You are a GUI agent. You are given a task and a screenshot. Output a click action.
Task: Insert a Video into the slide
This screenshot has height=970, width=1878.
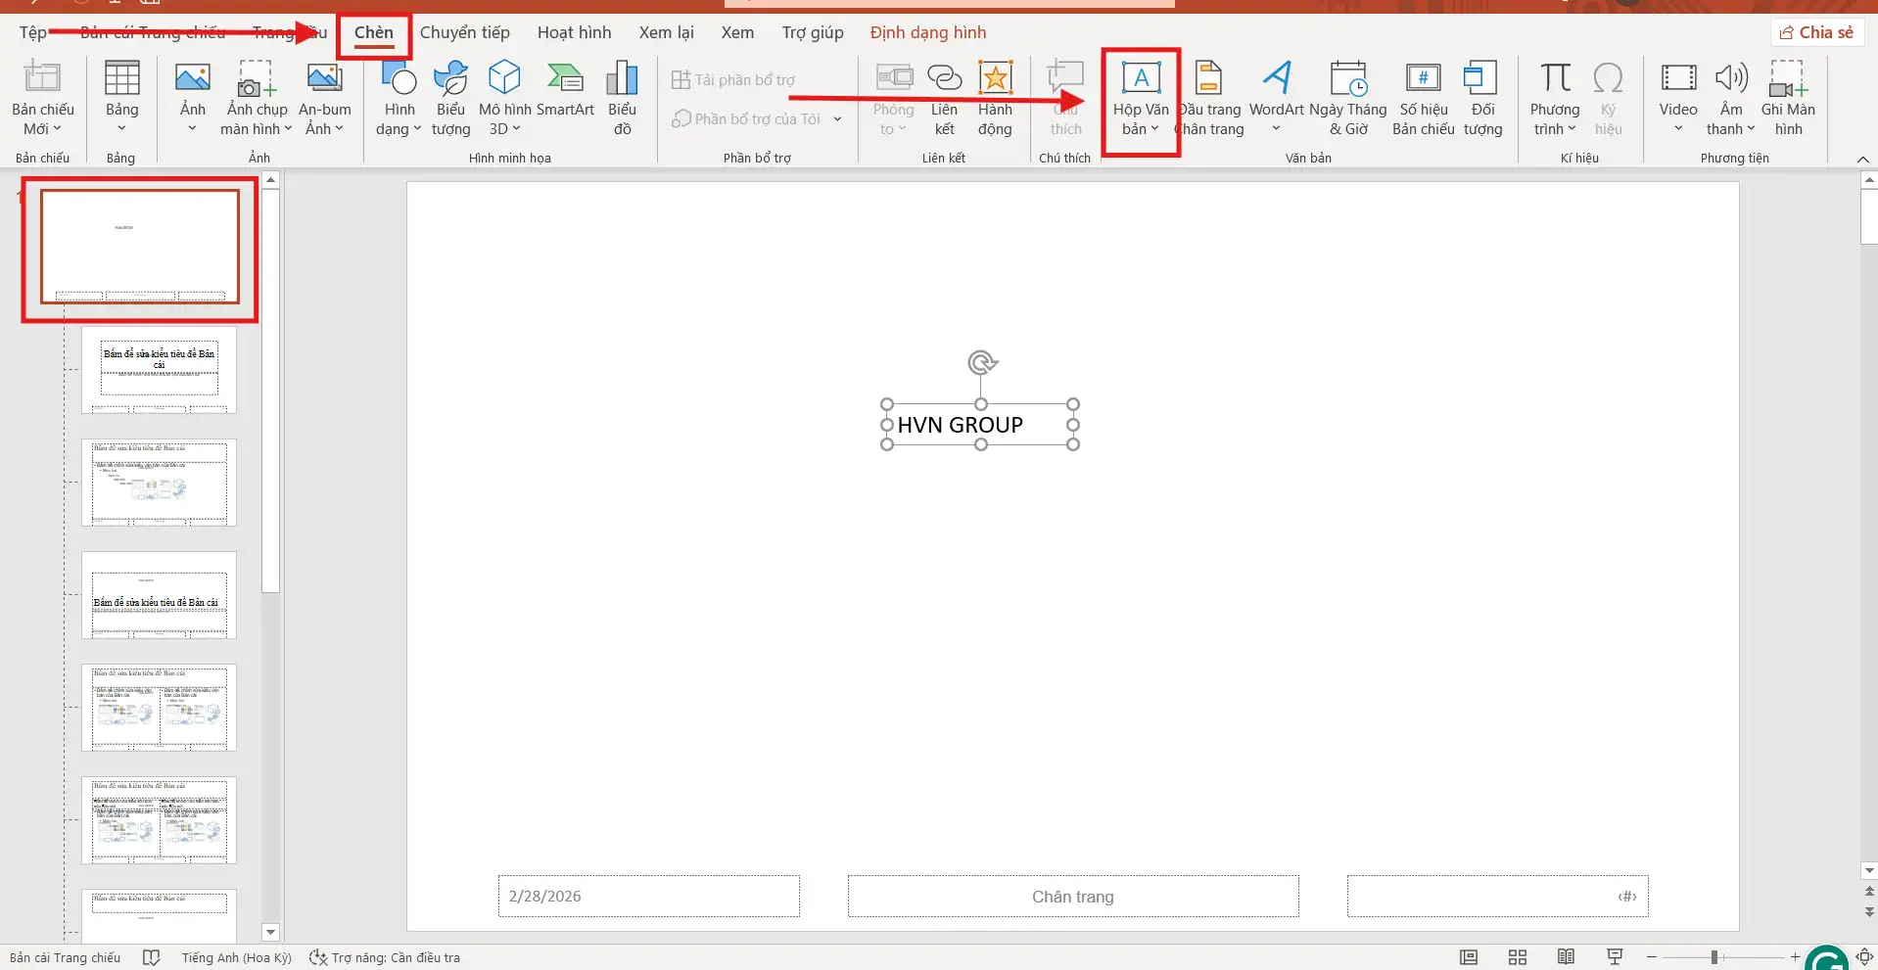pos(1678,93)
